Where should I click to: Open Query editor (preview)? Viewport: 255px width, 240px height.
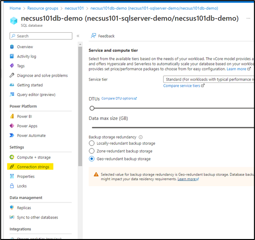pyautogui.click(x=36, y=95)
